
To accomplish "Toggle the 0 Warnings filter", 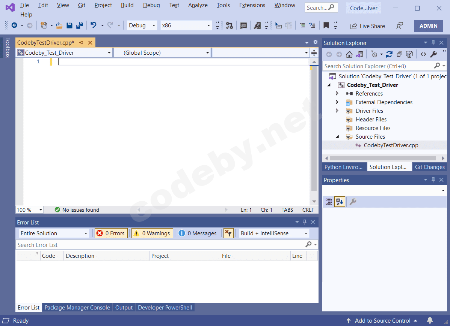I will pyautogui.click(x=153, y=233).
